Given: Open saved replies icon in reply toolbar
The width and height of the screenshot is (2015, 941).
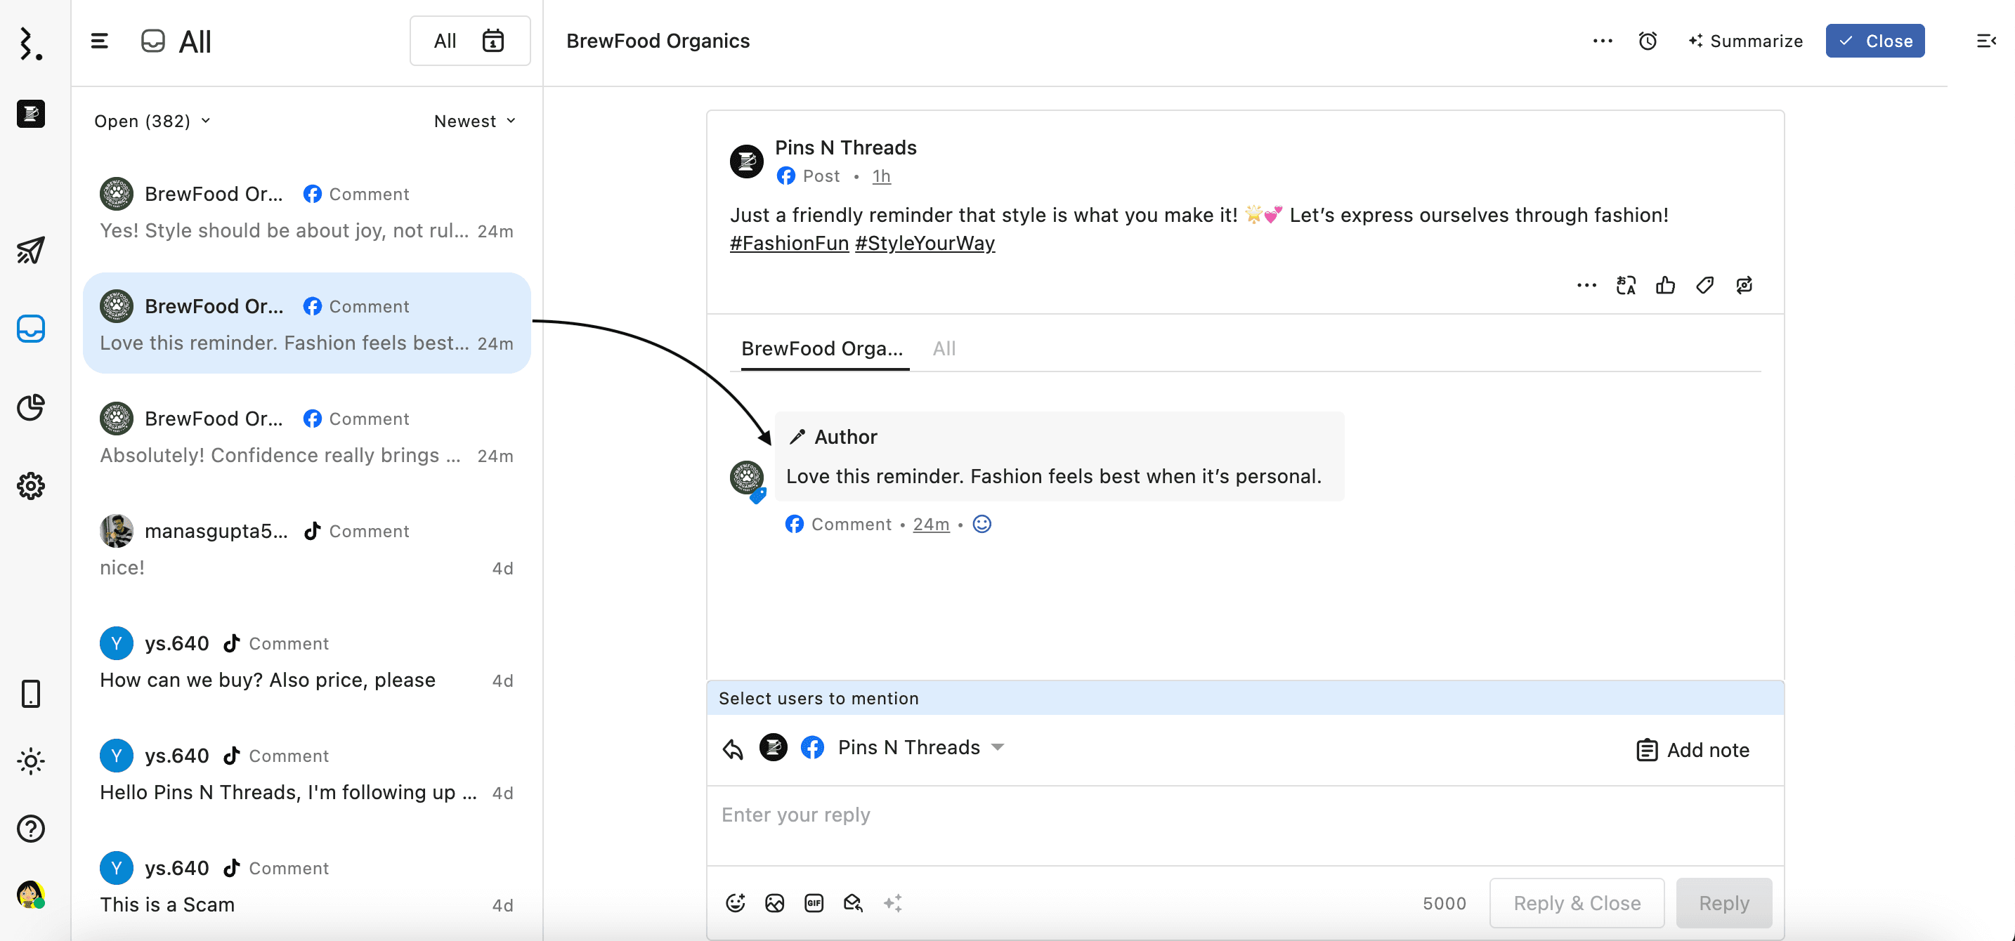Looking at the screenshot, I should [853, 902].
